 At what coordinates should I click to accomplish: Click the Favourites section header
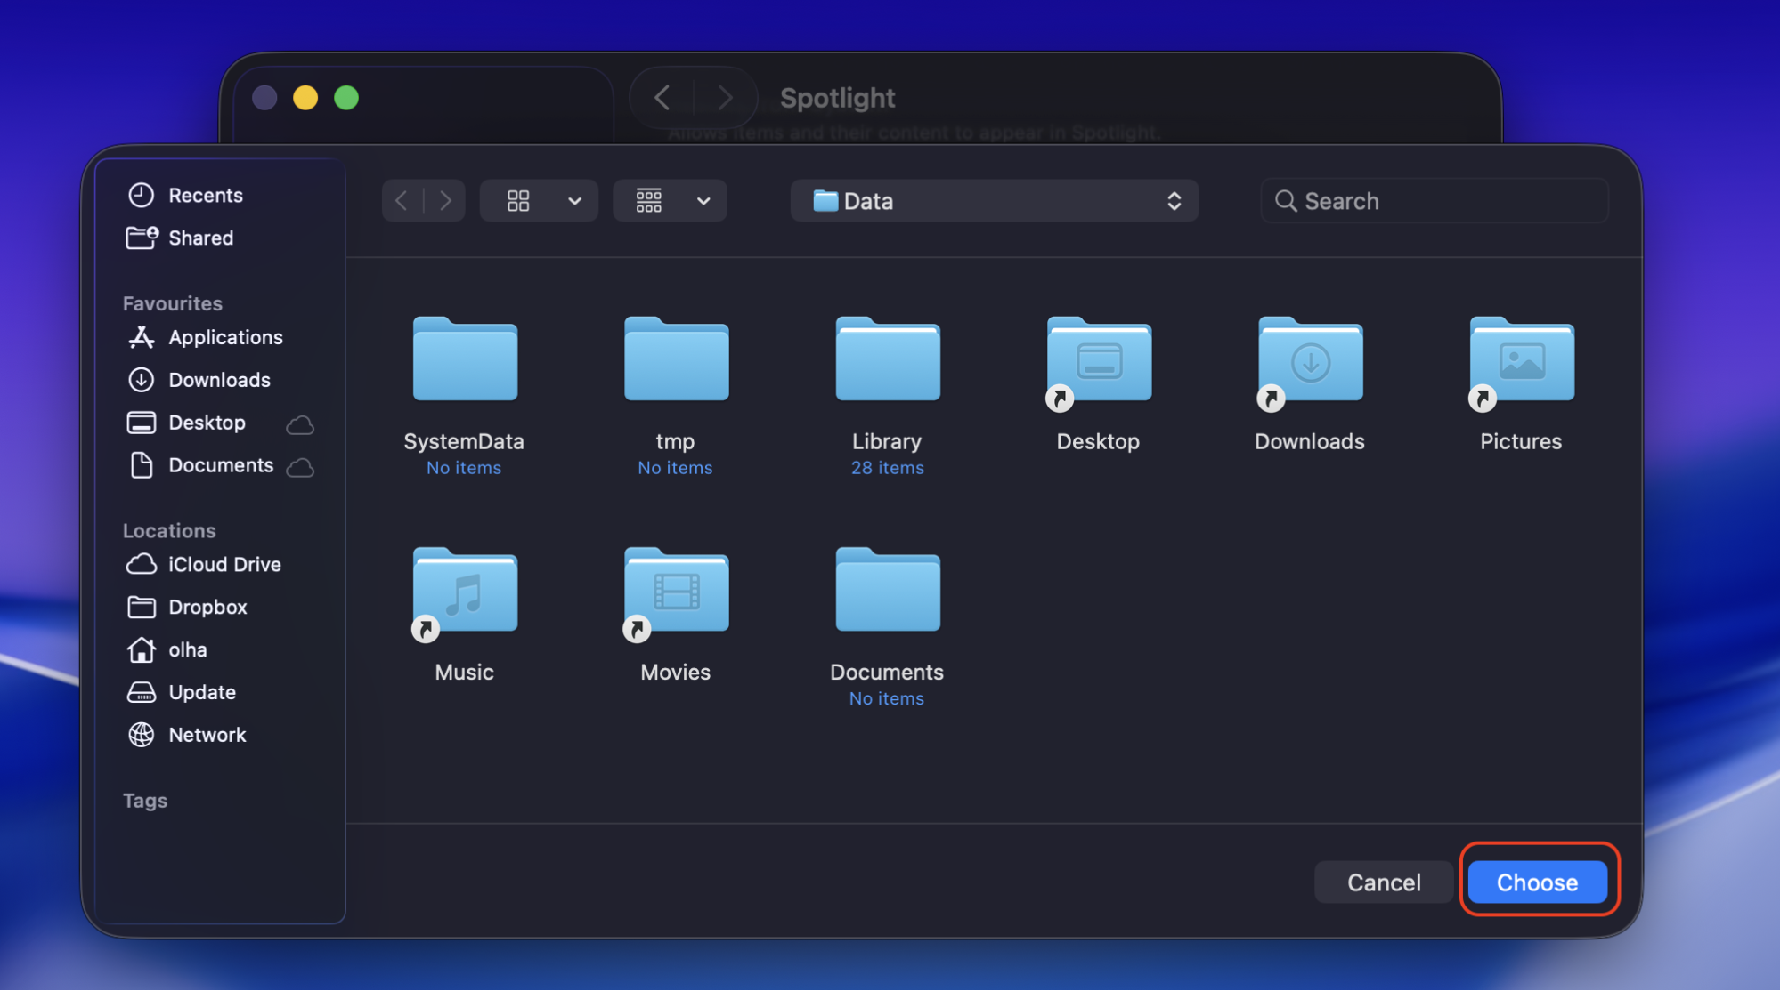coord(173,303)
